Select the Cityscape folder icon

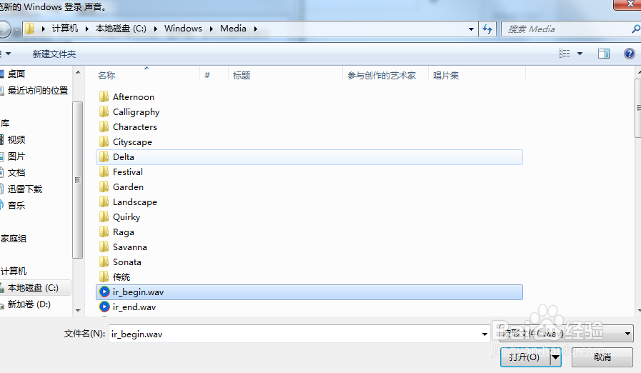pos(104,142)
